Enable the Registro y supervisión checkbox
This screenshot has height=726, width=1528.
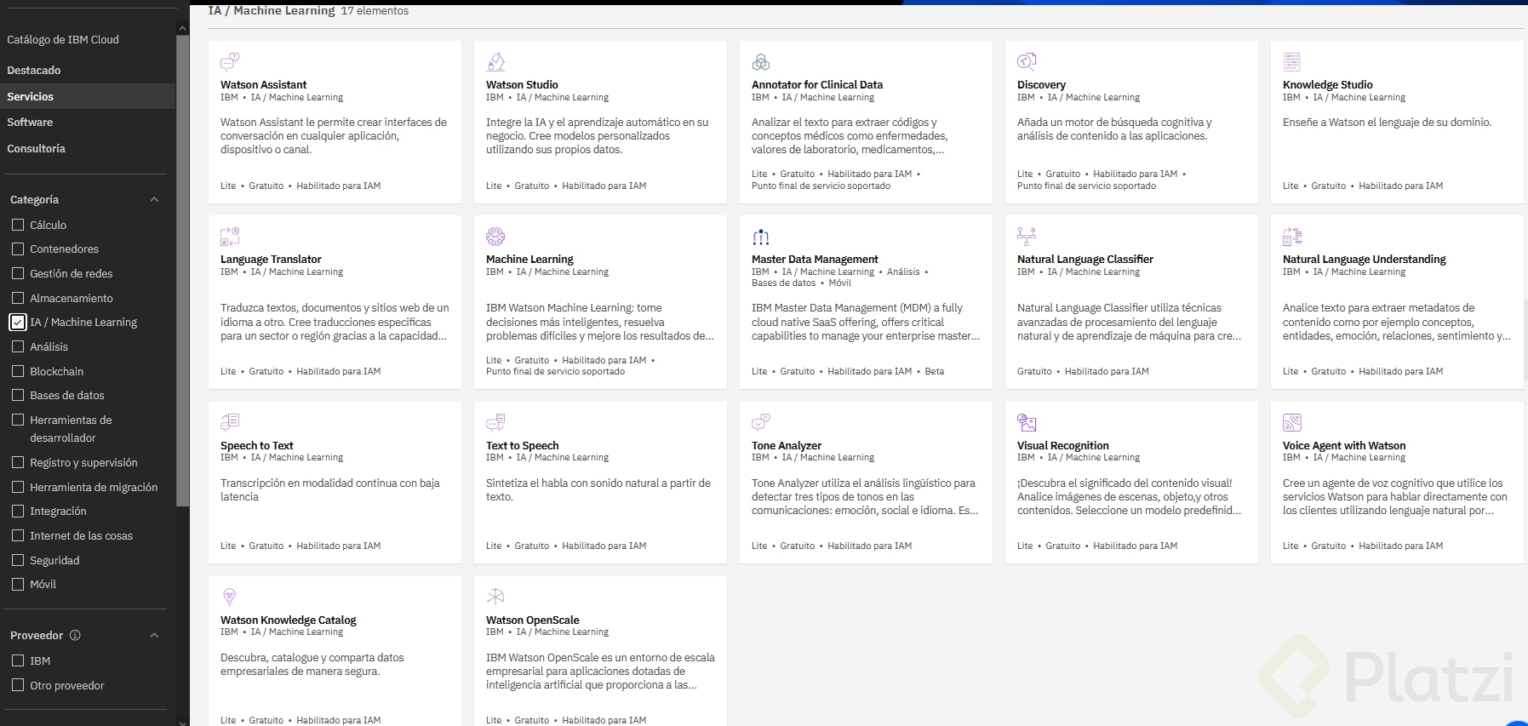[18, 462]
